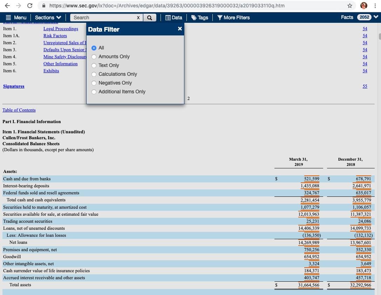
Task: Open the Tags filter icon
Action: pyautogui.click(x=194, y=18)
